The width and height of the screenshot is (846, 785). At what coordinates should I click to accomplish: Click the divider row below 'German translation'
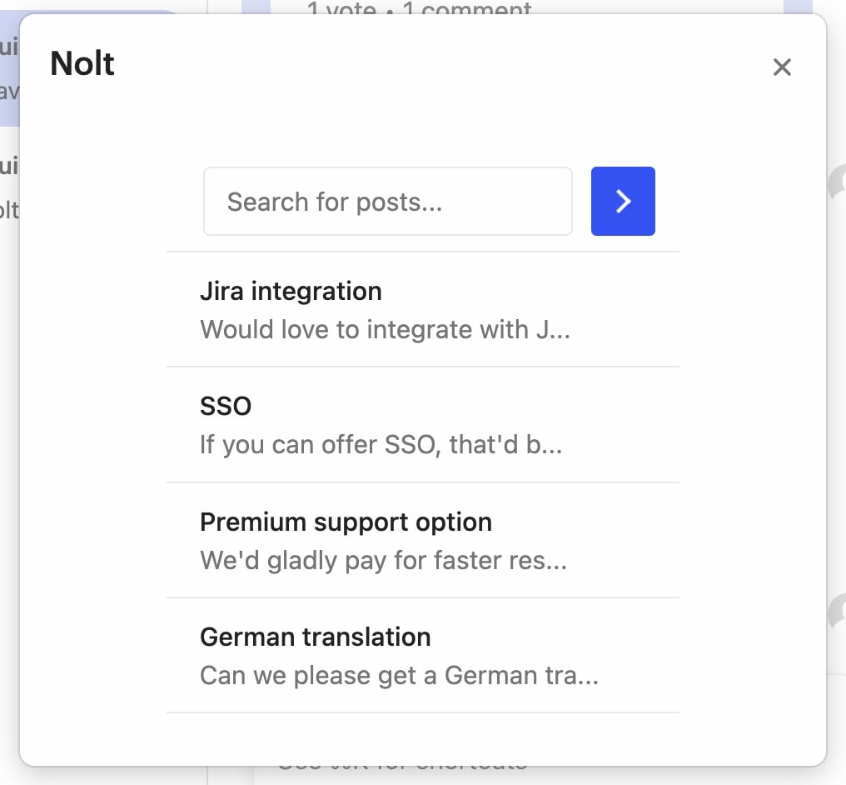423,713
